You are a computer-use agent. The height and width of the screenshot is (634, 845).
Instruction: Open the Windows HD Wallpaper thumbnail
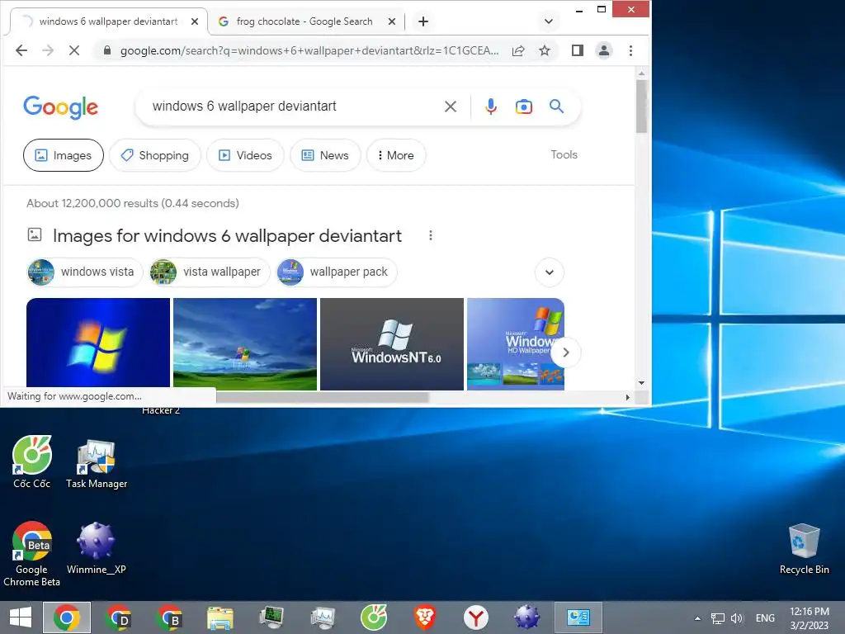pyautogui.click(x=516, y=344)
